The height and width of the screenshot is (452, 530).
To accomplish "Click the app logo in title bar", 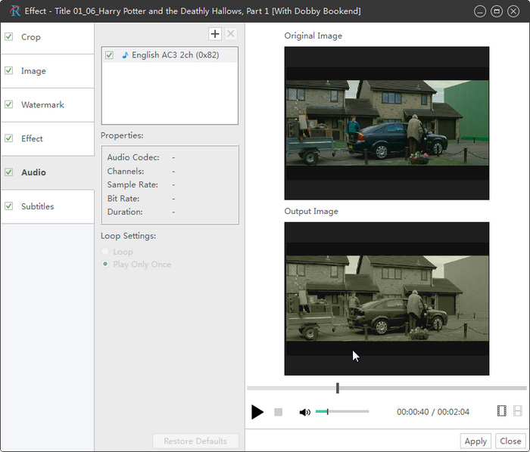I will point(14,11).
